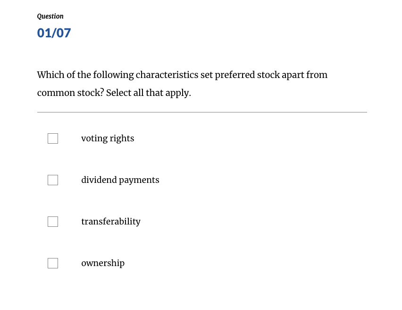
Task: Click the 01/07 question counter
Action: click(54, 33)
